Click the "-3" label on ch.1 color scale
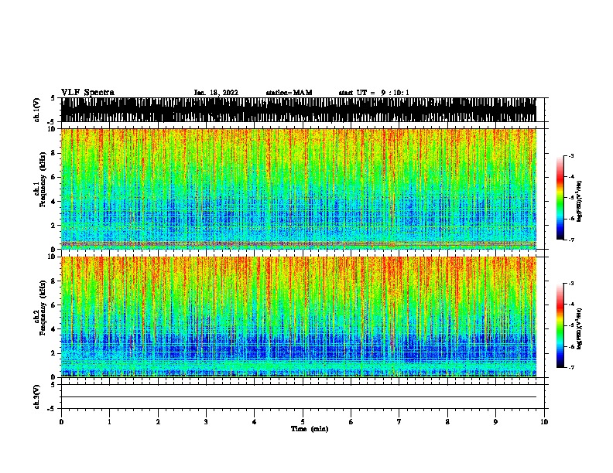The width and height of the screenshot is (613, 473). point(571,155)
